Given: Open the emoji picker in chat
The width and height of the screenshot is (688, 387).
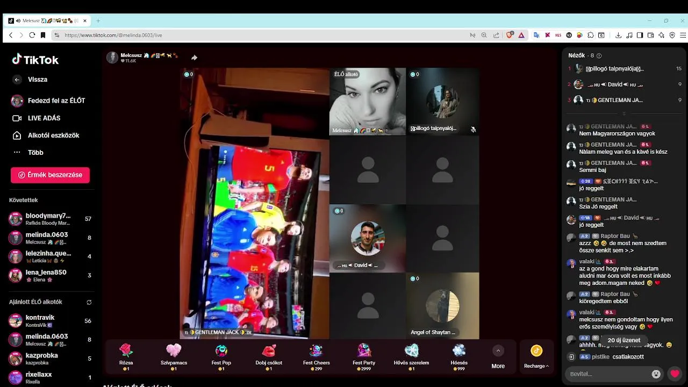Looking at the screenshot, I should pyautogui.click(x=656, y=374).
